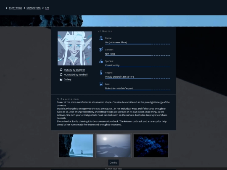Click the '// Description' heading
This screenshot has height=170, width=227.
[68, 99]
